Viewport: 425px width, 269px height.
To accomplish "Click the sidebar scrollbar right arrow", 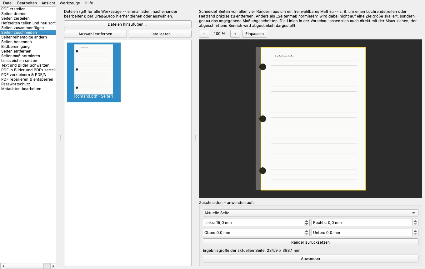I will tap(53, 266).
